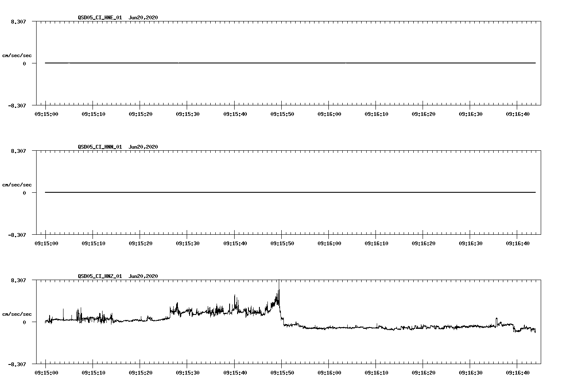Image resolution: width=571 pixels, height=388 pixels.
Task: Click the Jun20,2020 date on HNZ plot
Action: coord(143,276)
